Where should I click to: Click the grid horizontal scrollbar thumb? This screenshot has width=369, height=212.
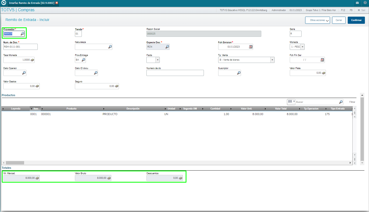pos(15,163)
